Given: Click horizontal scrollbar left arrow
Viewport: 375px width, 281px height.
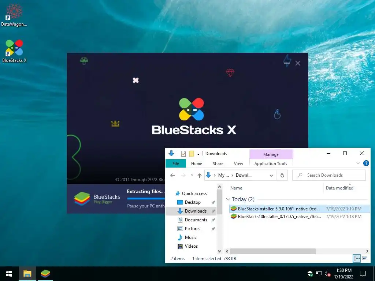Looking at the screenshot, I should point(227,251).
